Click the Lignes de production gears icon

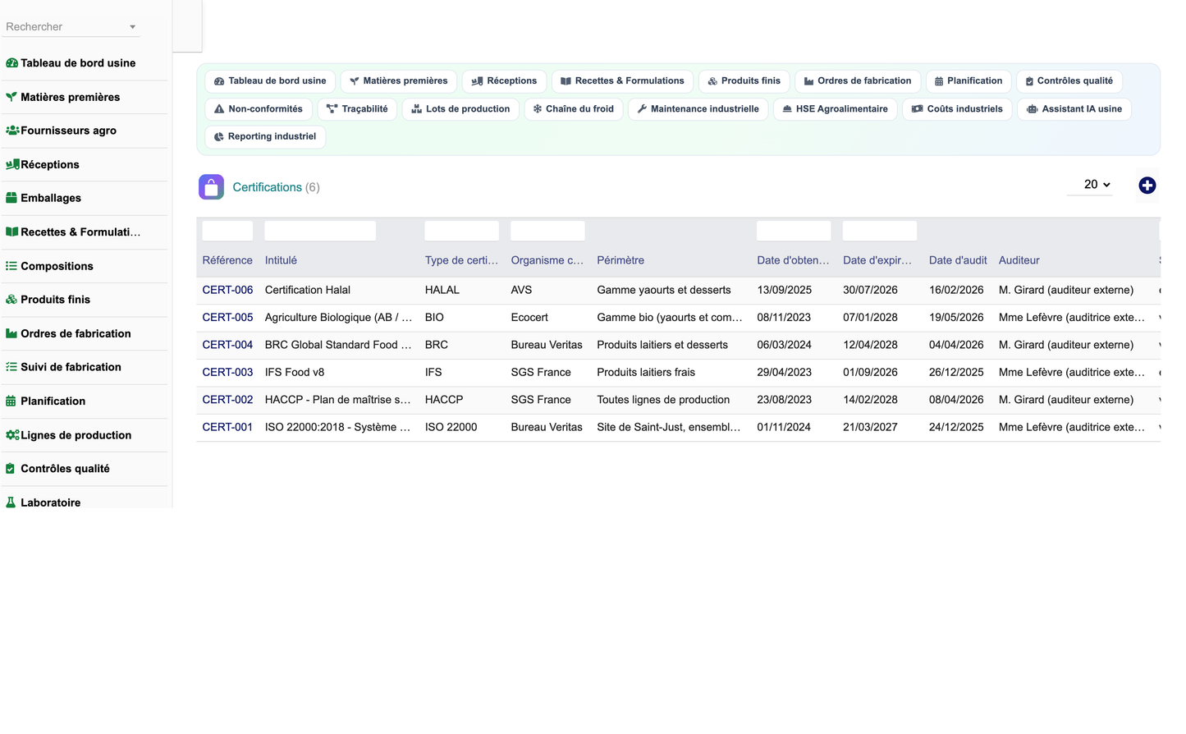pyautogui.click(x=12, y=435)
